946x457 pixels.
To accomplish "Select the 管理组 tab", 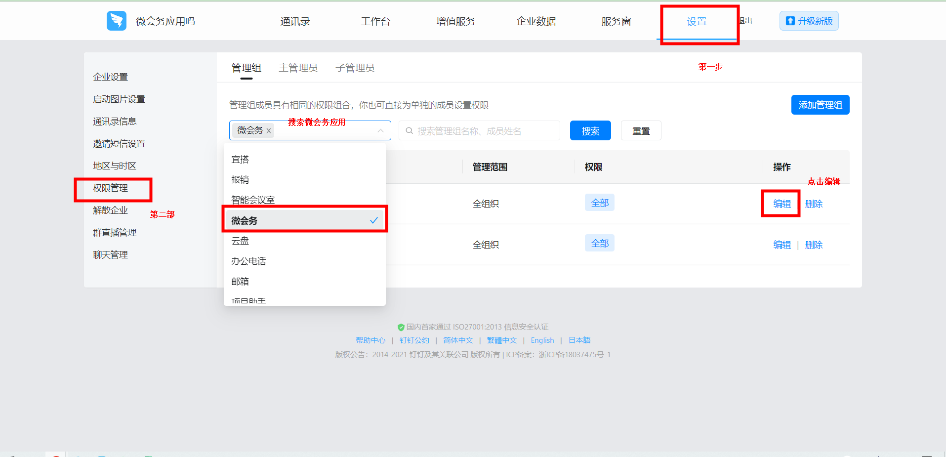I will click(x=247, y=68).
